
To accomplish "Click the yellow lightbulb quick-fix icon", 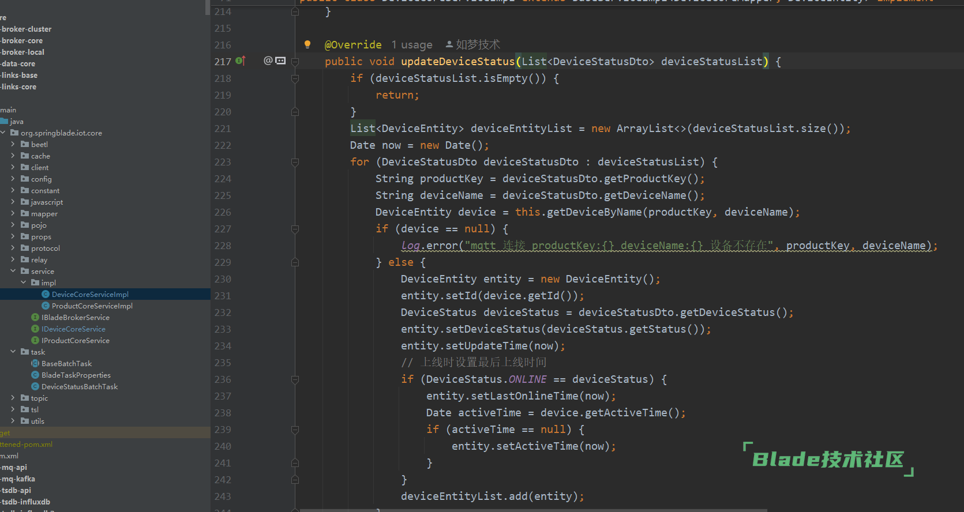I will (307, 44).
